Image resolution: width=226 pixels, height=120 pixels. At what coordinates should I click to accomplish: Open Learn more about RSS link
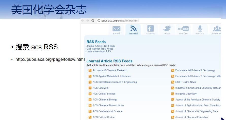coord(99,51)
